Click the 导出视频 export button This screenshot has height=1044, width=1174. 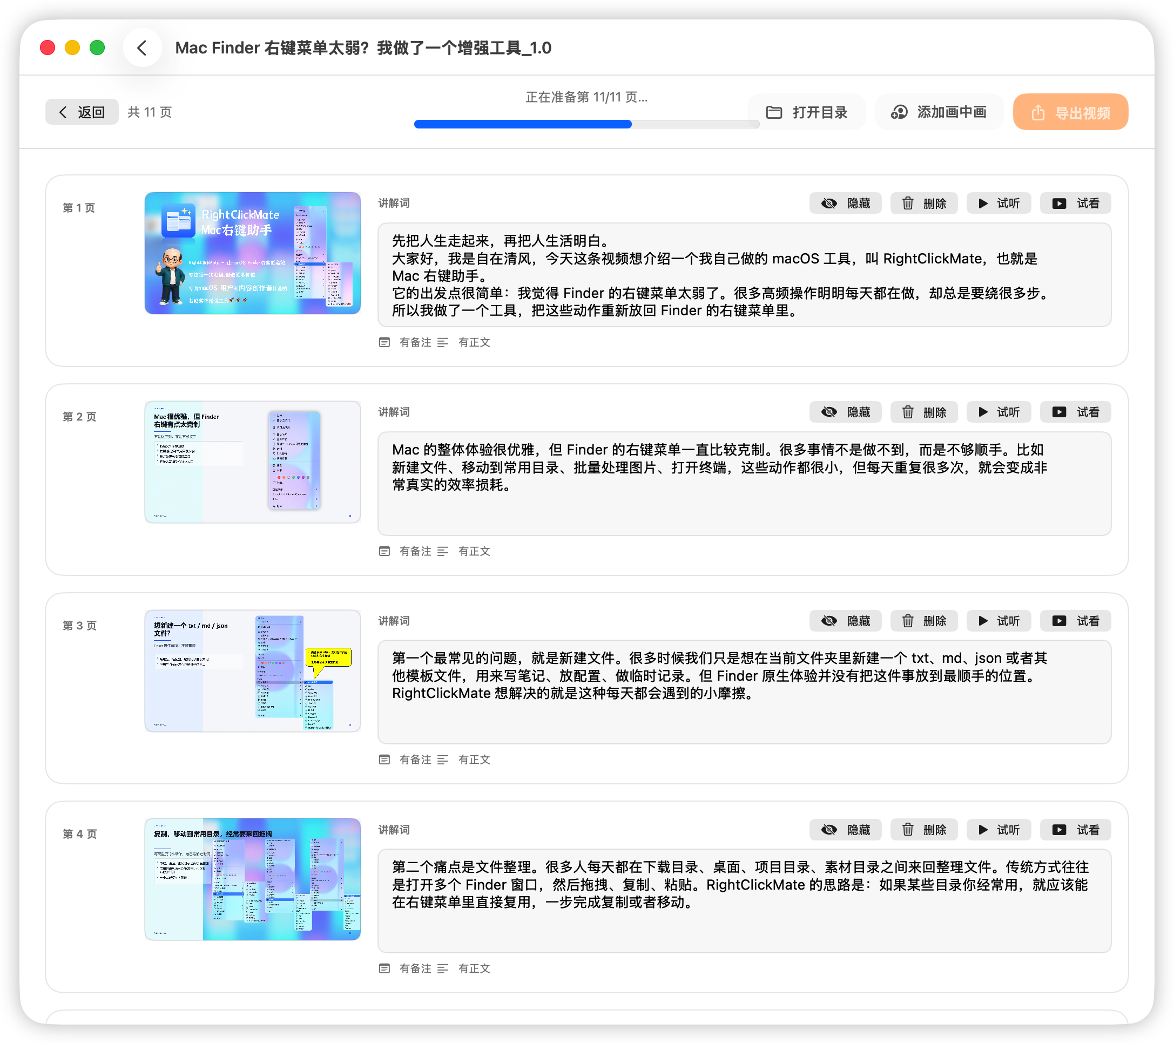click(x=1071, y=112)
